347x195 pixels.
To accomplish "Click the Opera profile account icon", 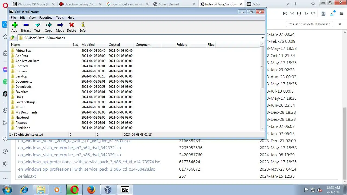I will pyautogui.click(x=323, y=14).
